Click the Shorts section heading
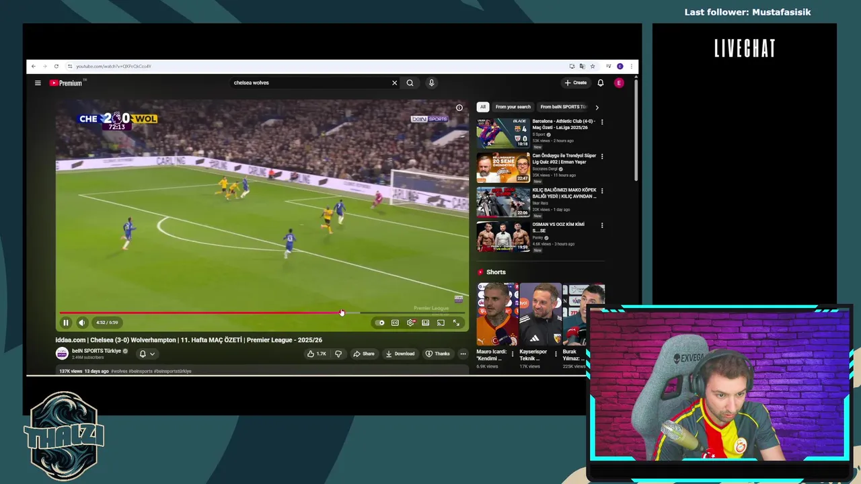 click(496, 272)
